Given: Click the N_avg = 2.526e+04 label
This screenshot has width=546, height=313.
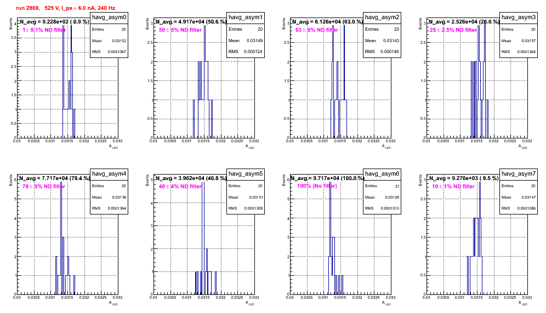Looking at the screenshot, I should click(x=464, y=21).
